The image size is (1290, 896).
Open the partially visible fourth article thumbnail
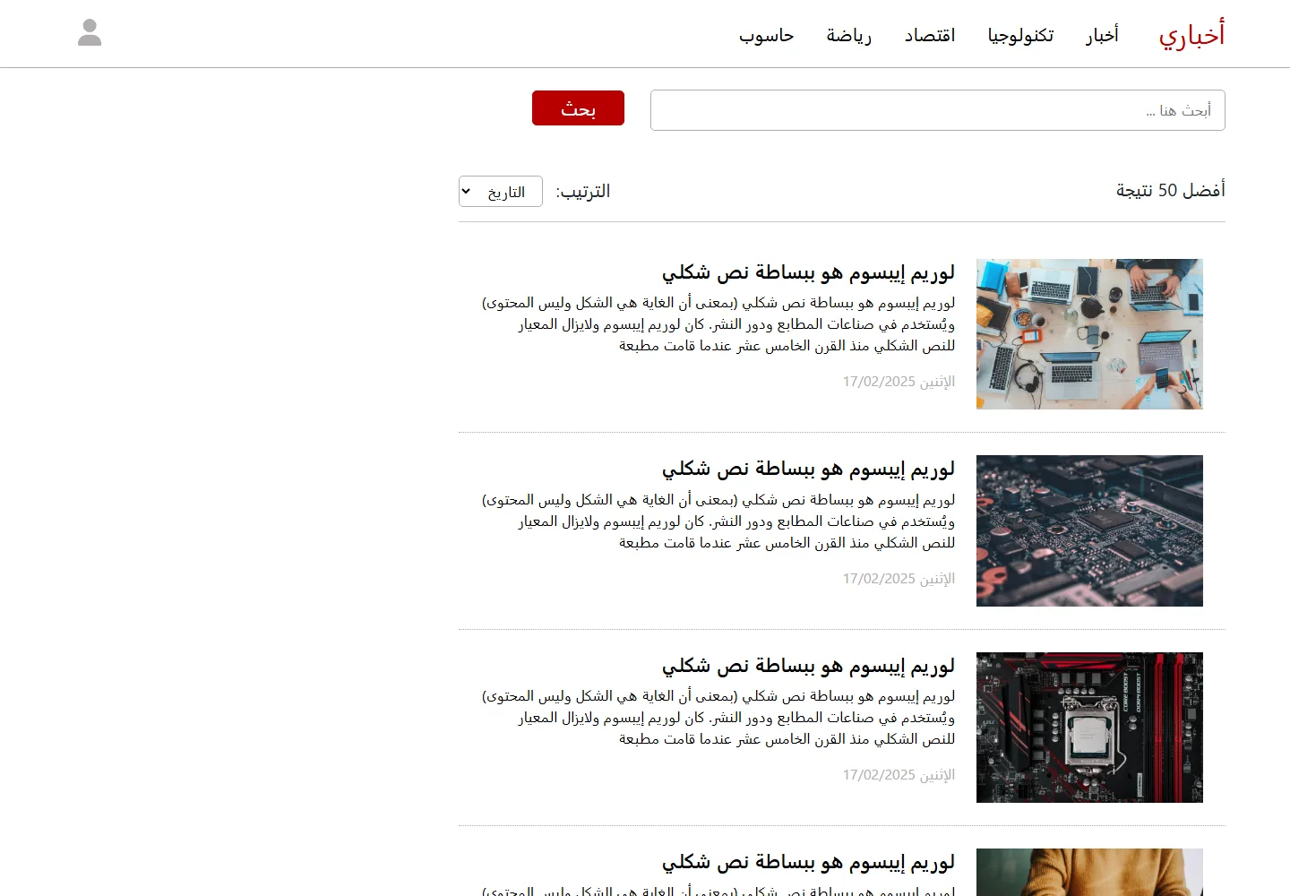(1089, 873)
